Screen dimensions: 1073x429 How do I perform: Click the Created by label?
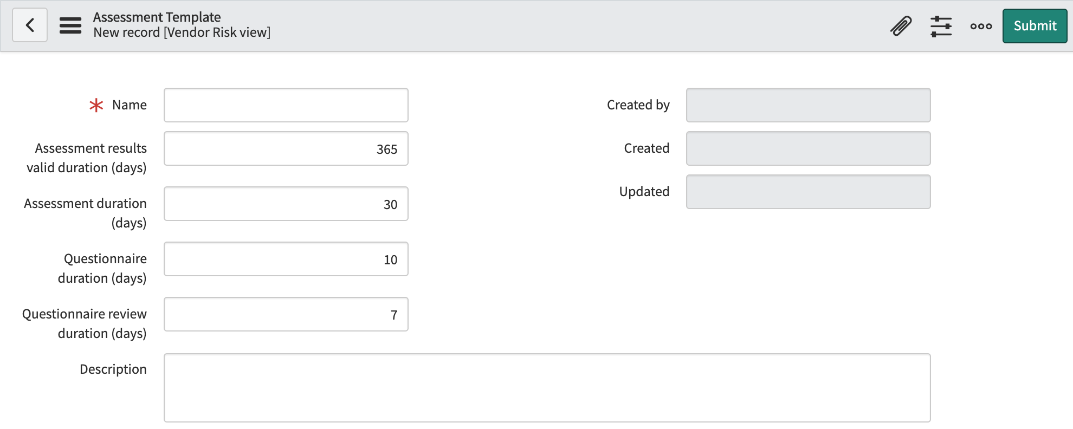tap(638, 105)
